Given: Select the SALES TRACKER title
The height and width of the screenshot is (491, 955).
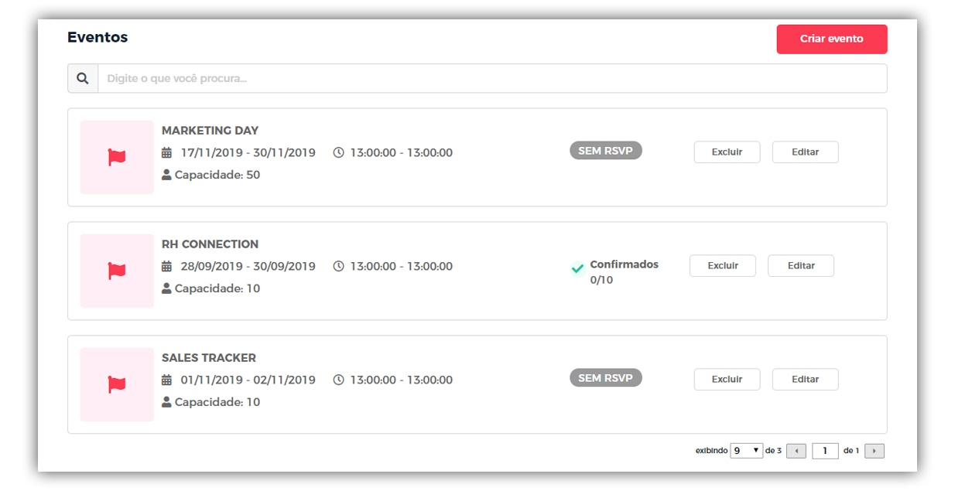Looking at the screenshot, I should pos(209,358).
